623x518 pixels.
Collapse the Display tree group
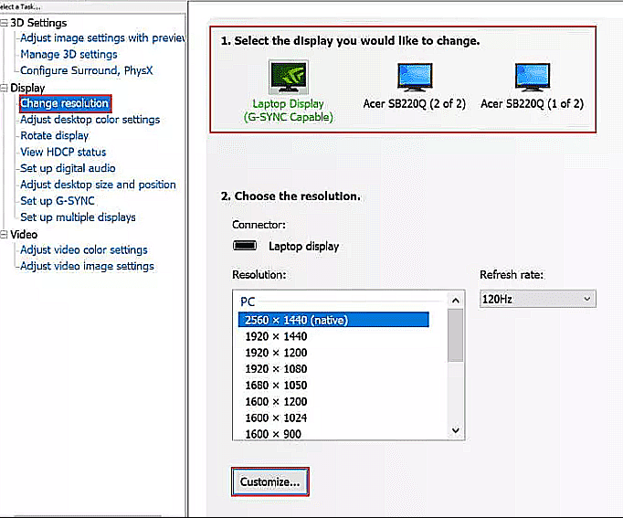(x=4, y=88)
